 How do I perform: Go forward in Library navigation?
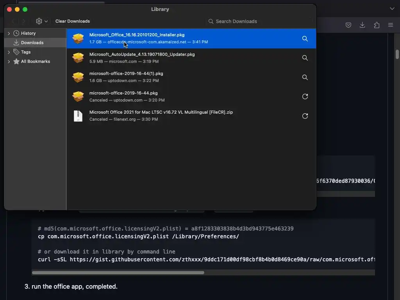[23, 21]
